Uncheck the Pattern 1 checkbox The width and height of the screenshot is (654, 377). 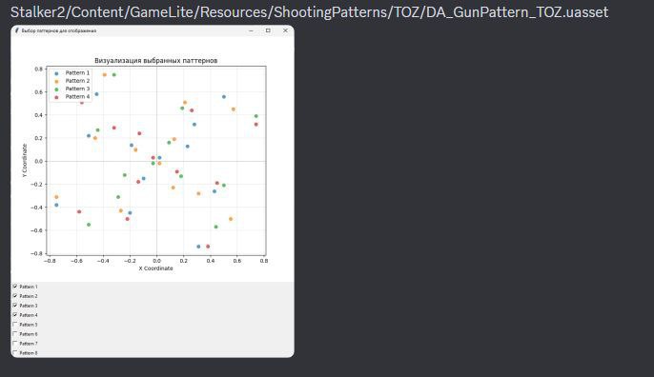pos(15,287)
